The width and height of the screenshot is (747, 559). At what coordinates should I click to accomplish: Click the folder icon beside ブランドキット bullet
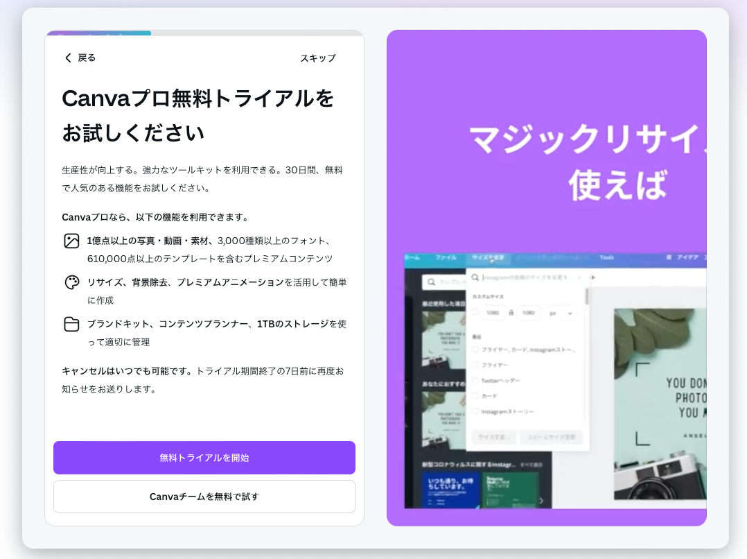click(x=71, y=324)
